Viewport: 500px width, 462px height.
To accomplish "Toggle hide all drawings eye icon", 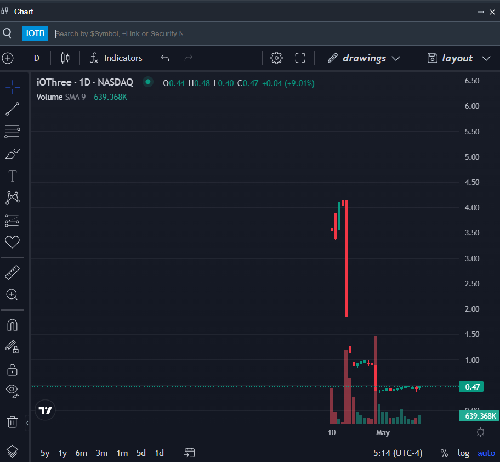I will [13, 391].
